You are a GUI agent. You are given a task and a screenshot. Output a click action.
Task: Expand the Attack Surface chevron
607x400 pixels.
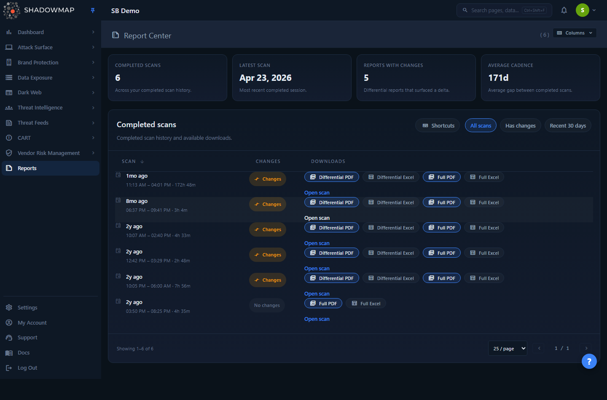point(93,47)
